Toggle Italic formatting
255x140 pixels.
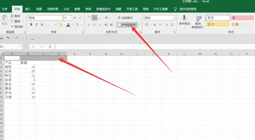[37, 25]
